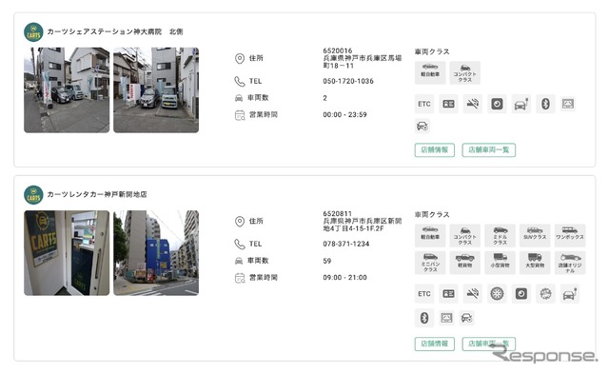
Task: Open the カーツシェアステーション神大病院 北側 store title
Action: coord(115,31)
